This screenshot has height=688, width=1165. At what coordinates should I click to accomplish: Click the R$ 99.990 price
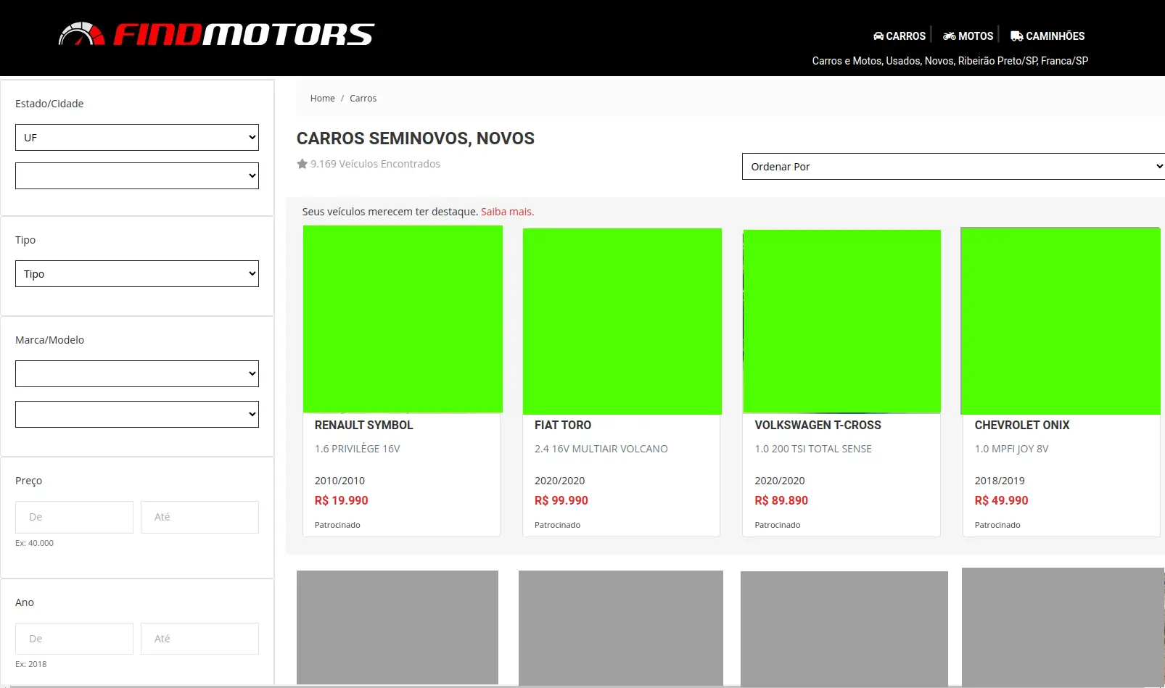pyautogui.click(x=561, y=501)
